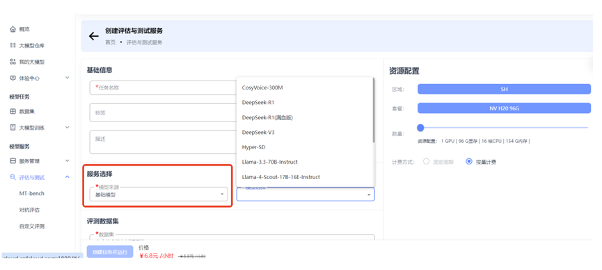Click the 我的大模型 icon
This screenshot has height=270, width=602.
click(13, 62)
